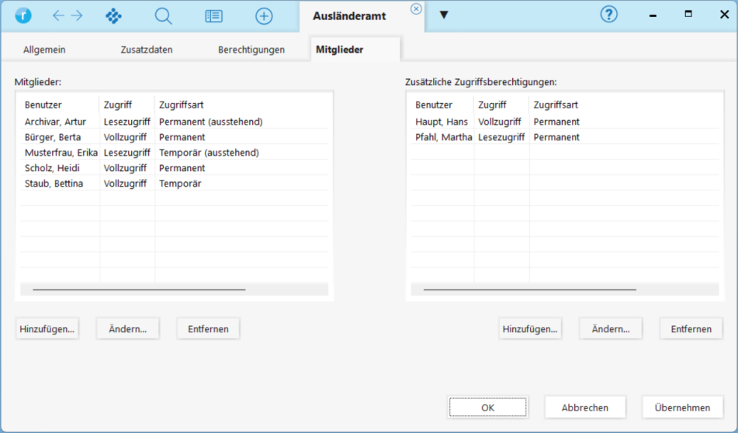Screen dimensions: 738x433
Task: Select Haupt, Hans in additional permissions
Action: click(442, 122)
